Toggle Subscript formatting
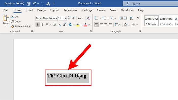 pyautogui.click(x=60, y=25)
